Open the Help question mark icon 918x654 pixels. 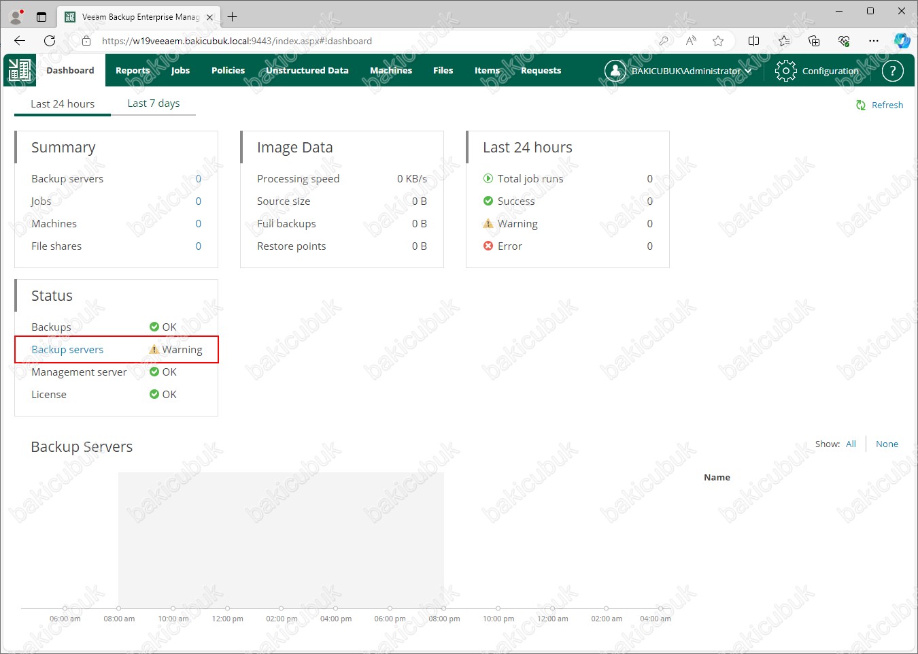tap(892, 71)
